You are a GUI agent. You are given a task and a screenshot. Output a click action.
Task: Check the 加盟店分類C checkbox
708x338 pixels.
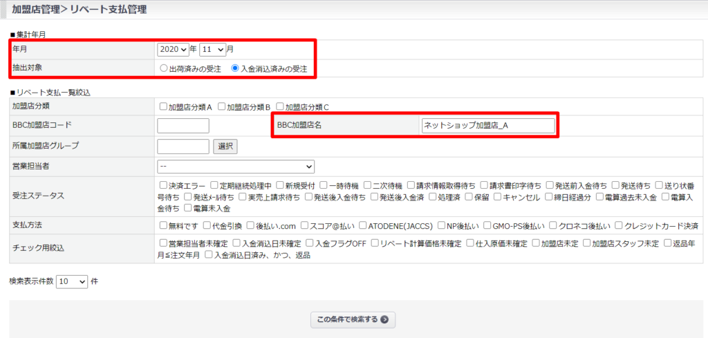pyautogui.click(x=280, y=107)
